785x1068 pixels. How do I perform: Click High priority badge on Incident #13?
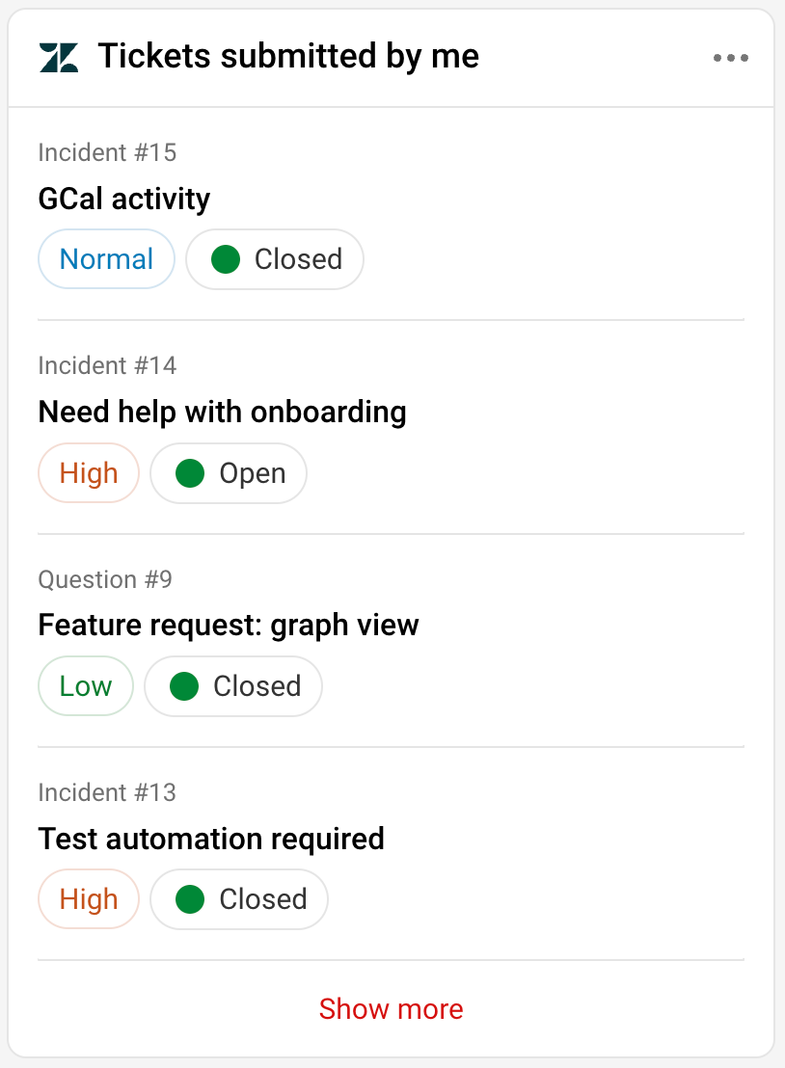pyautogui.click(x=89, y=899)
